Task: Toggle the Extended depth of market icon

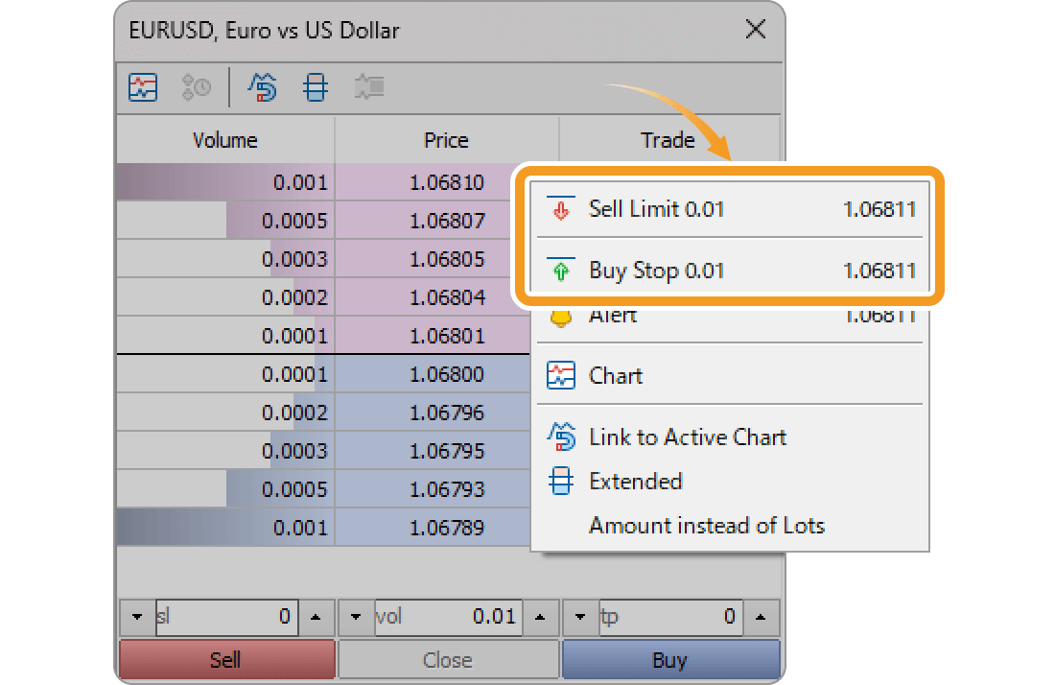Action: click(x=316, y=87)
